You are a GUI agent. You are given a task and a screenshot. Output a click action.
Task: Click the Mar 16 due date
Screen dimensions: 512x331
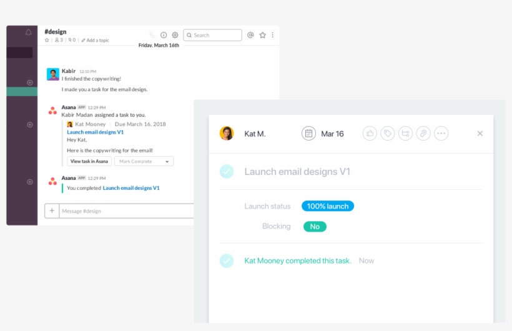[332, 134]
